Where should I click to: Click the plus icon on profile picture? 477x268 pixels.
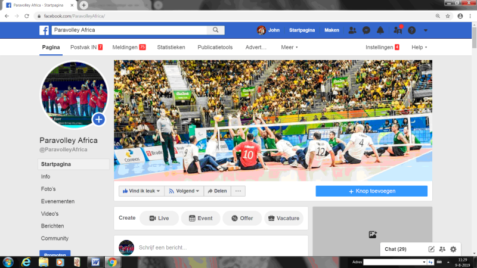point(98,120)
